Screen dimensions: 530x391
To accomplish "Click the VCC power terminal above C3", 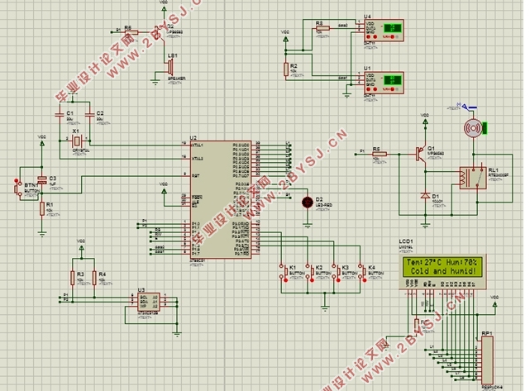I will tap(42, 142).
